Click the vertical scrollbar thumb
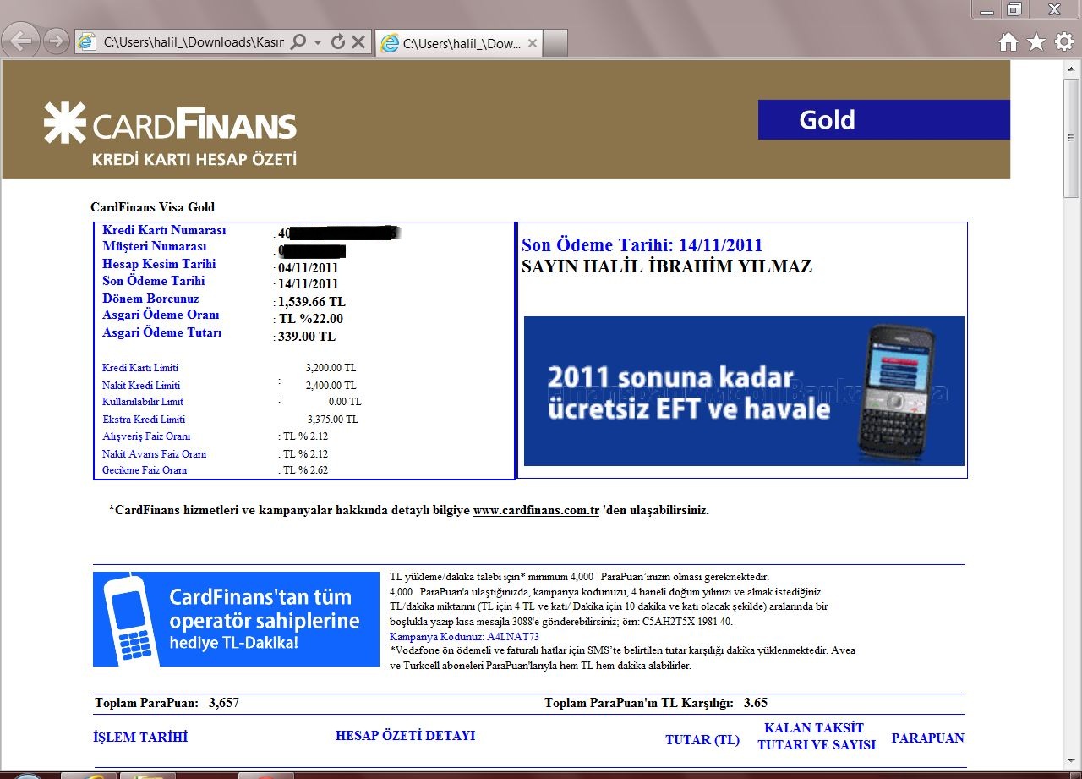Image resolution: width=1082 pixels, height=779 pixels. pyautogui.click(x=1072, y=138)
